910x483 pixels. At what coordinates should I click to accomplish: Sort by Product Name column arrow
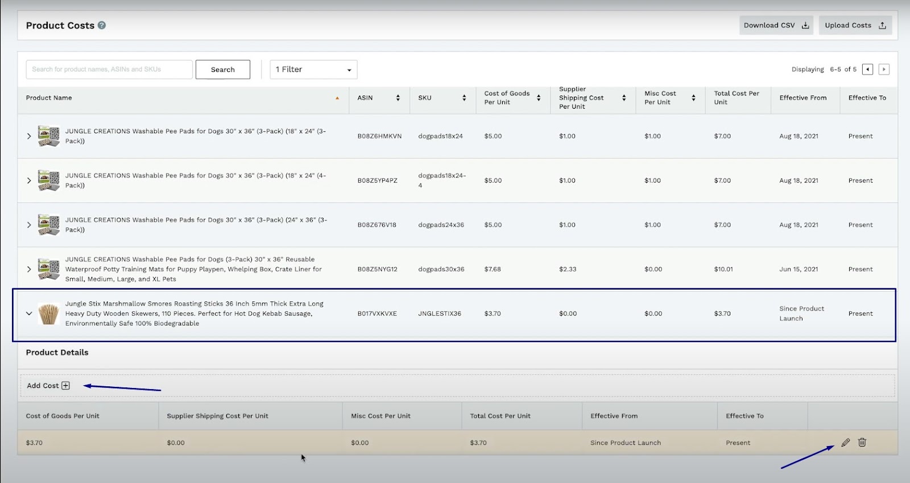337,98
